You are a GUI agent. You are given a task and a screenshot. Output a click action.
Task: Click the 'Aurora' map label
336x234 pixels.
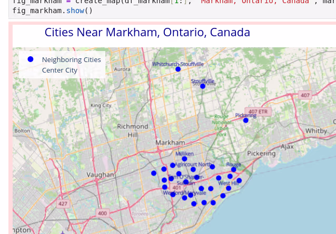pyautogui.click(x=122, y=69)
